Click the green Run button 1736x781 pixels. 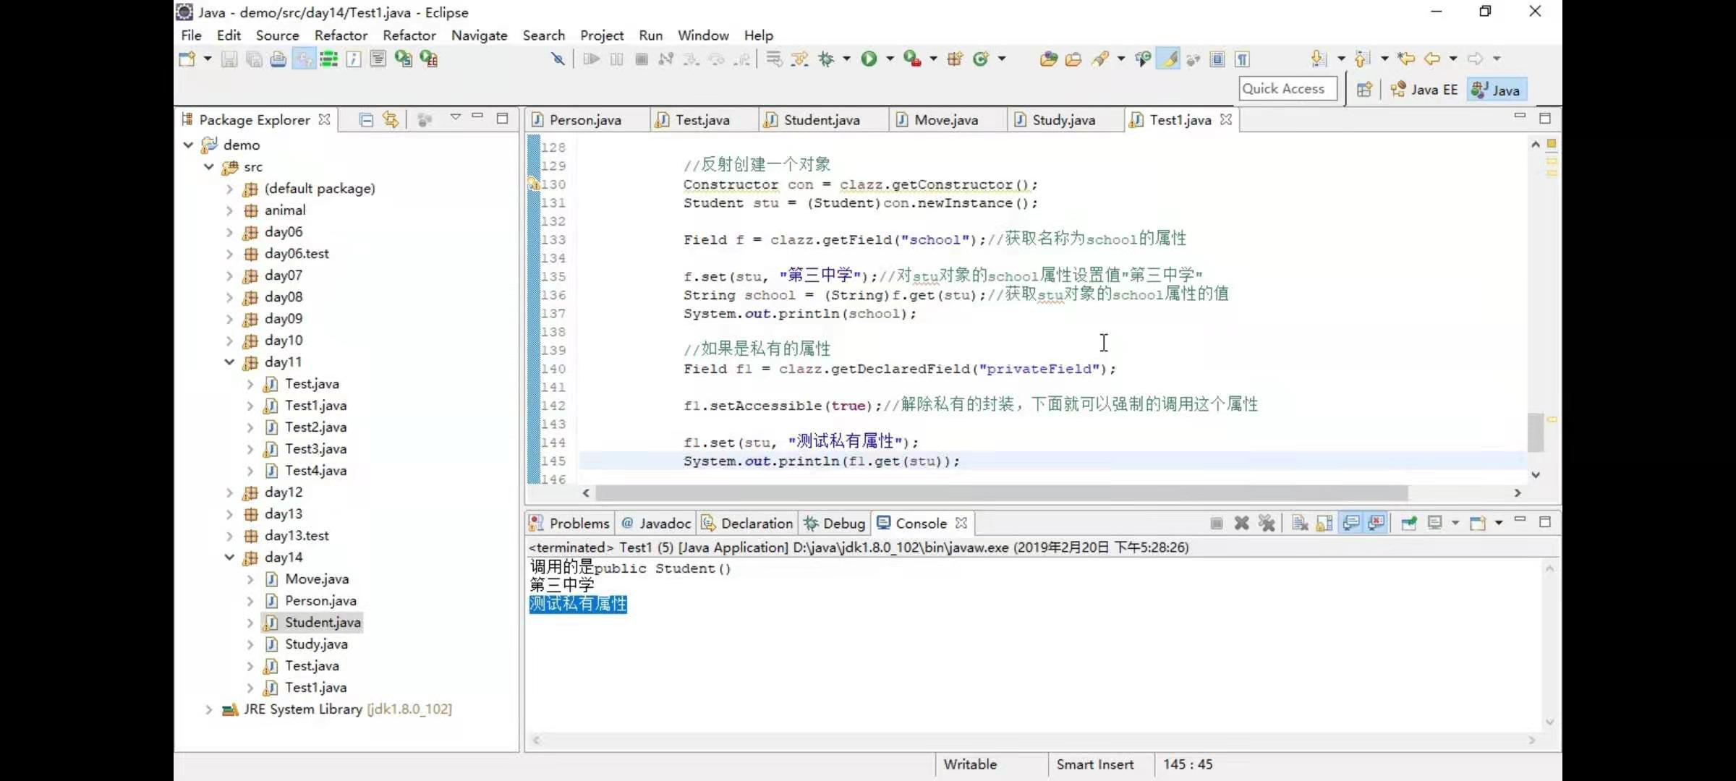[x=869, y=59]
